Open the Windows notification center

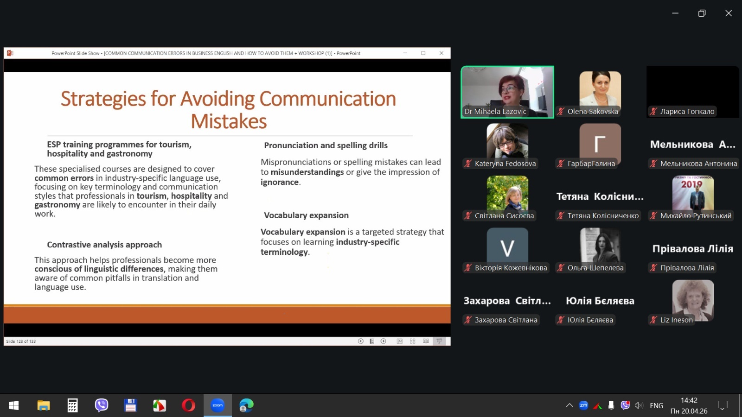[x=722, y=405]
